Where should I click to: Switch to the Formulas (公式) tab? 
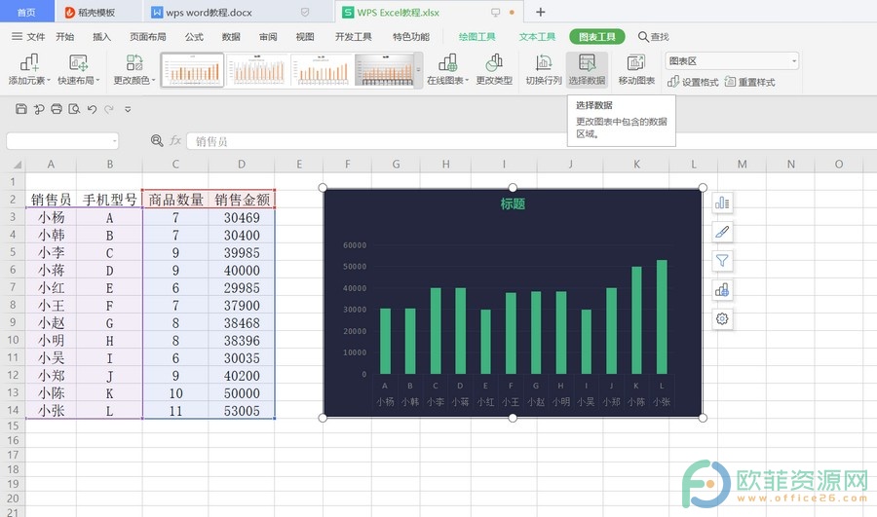point(194,37)
